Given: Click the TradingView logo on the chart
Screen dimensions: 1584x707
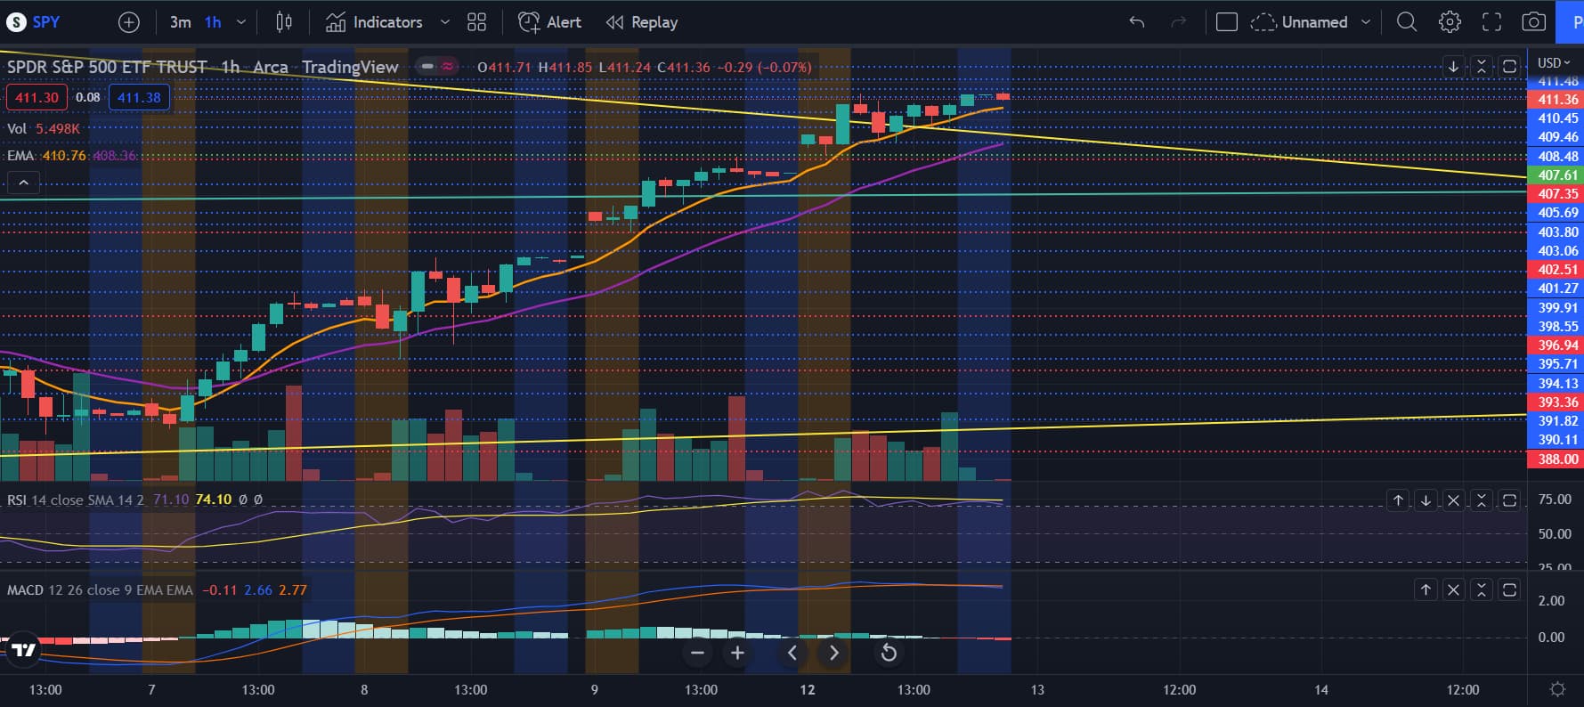Looking at the screenshot, I should point(23,650).
